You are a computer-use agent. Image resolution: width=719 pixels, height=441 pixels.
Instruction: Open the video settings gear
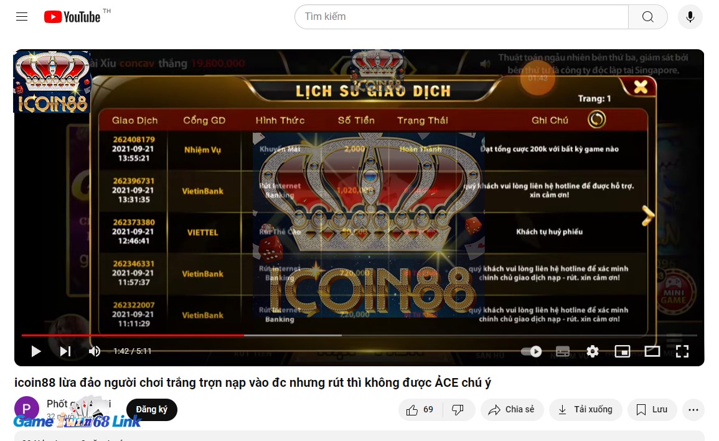(592, 351)
